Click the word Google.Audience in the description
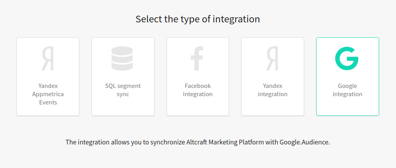 (304, 142)
